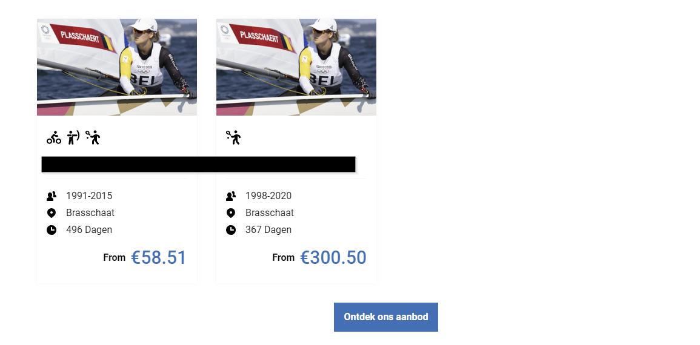700x345 pixels.
Task: Click the 1991-2015 birth year range
Action: click(x=89, y=196)
